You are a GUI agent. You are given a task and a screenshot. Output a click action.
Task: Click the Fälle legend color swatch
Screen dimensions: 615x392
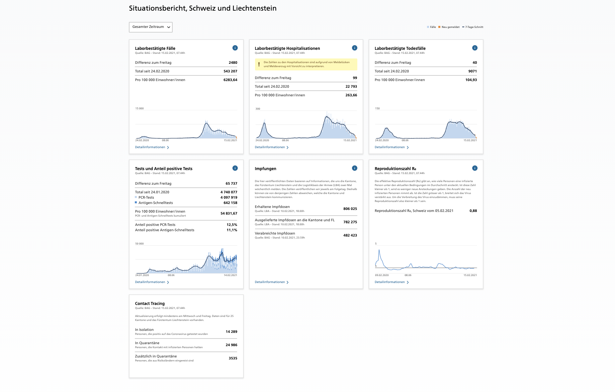[x=428, y=27]
